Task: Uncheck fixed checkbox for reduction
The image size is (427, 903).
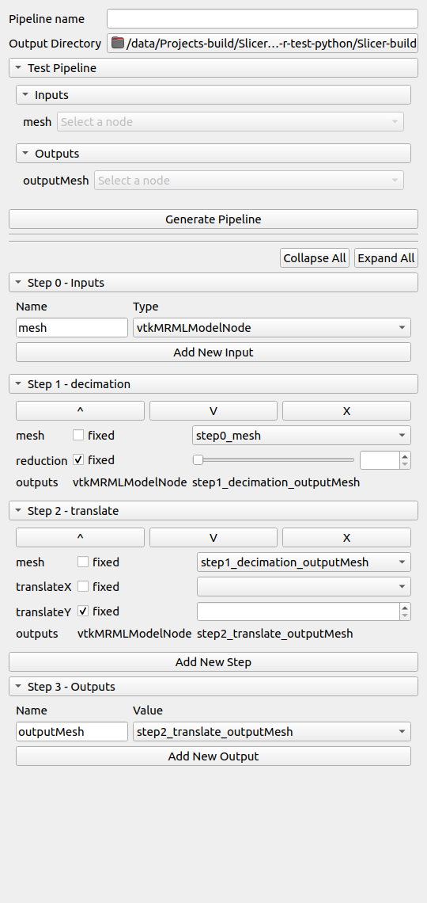Action: pos(79,460)
